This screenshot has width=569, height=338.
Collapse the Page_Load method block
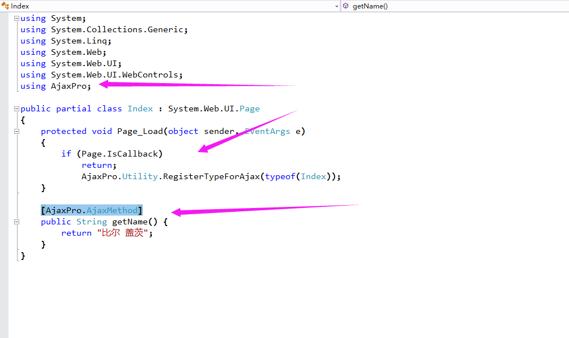[x=16, y=132]
